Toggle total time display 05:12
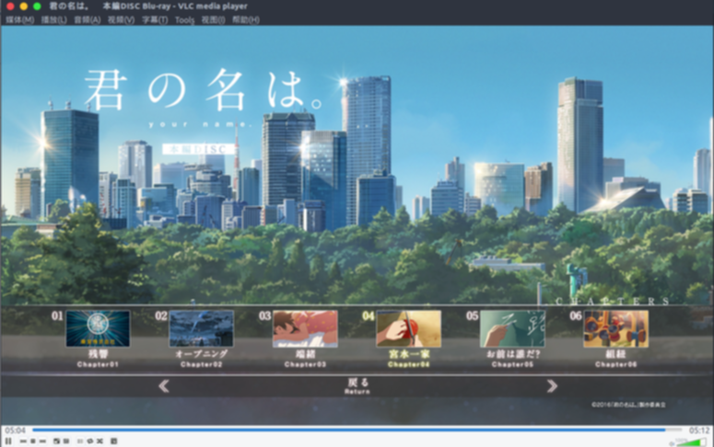714x447 pixels. coord(698,430)
